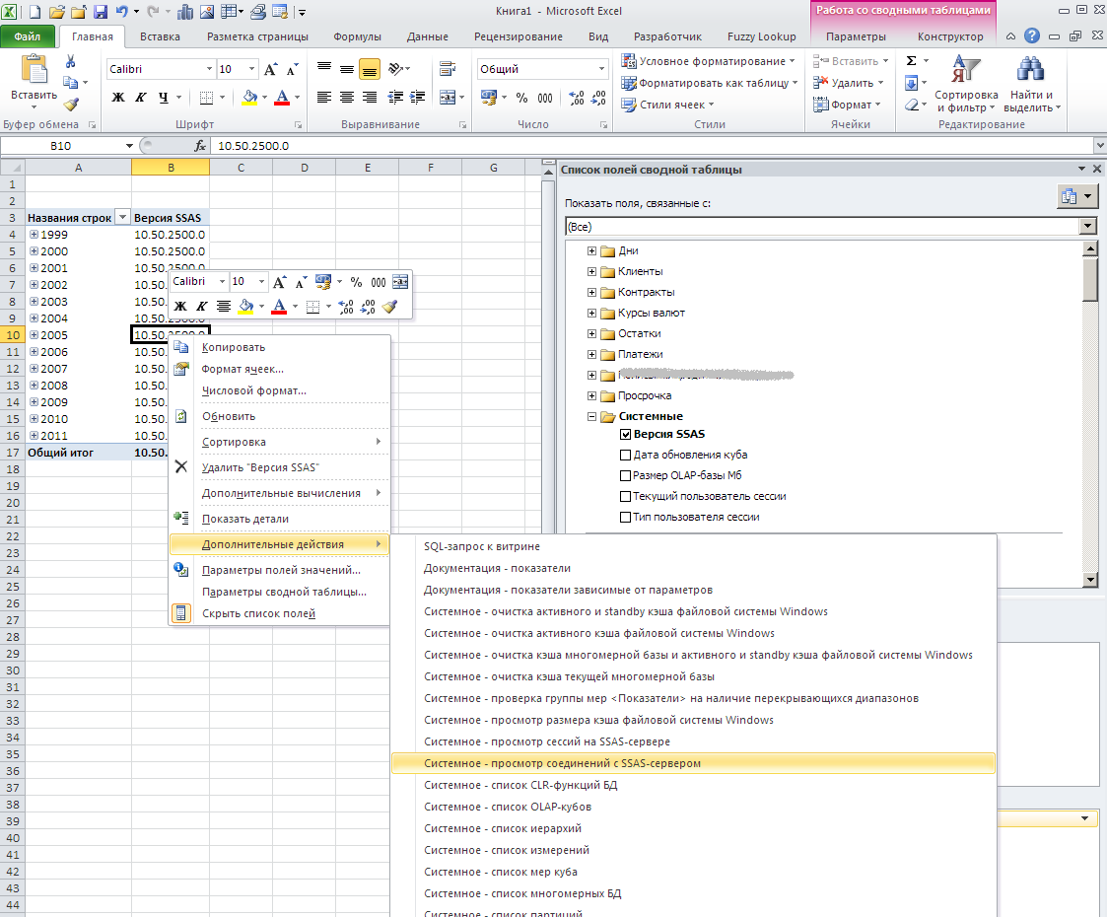Toggle italic (К) in the ribbon
This screenshot has width=1107, height=917.
141,98
